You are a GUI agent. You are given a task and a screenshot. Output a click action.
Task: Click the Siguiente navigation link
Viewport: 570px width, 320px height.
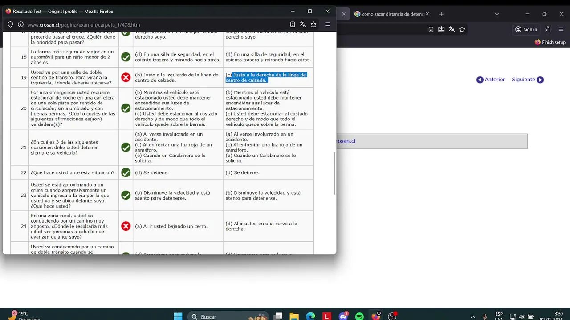(x=528, y=80)
